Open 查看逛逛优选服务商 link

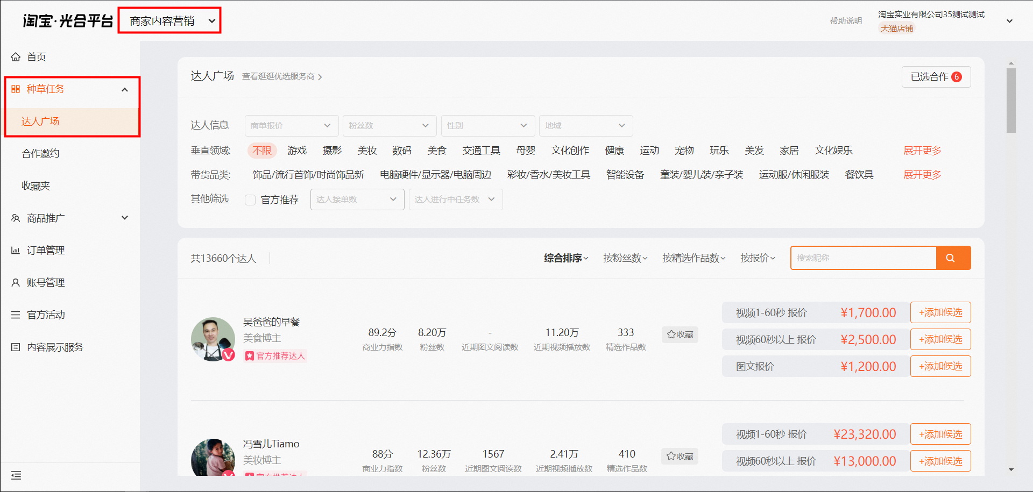(x=282, y=77)
